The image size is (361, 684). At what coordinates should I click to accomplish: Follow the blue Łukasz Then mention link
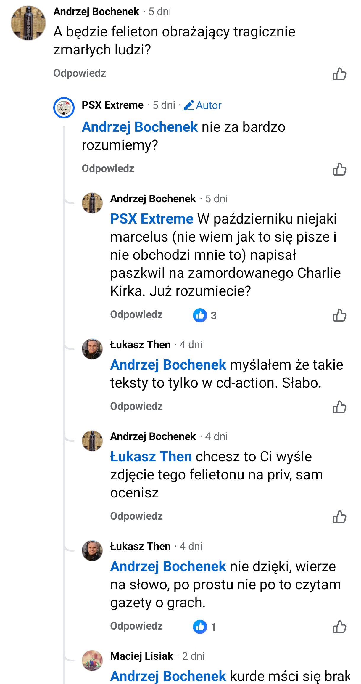[x=151, y=457]
